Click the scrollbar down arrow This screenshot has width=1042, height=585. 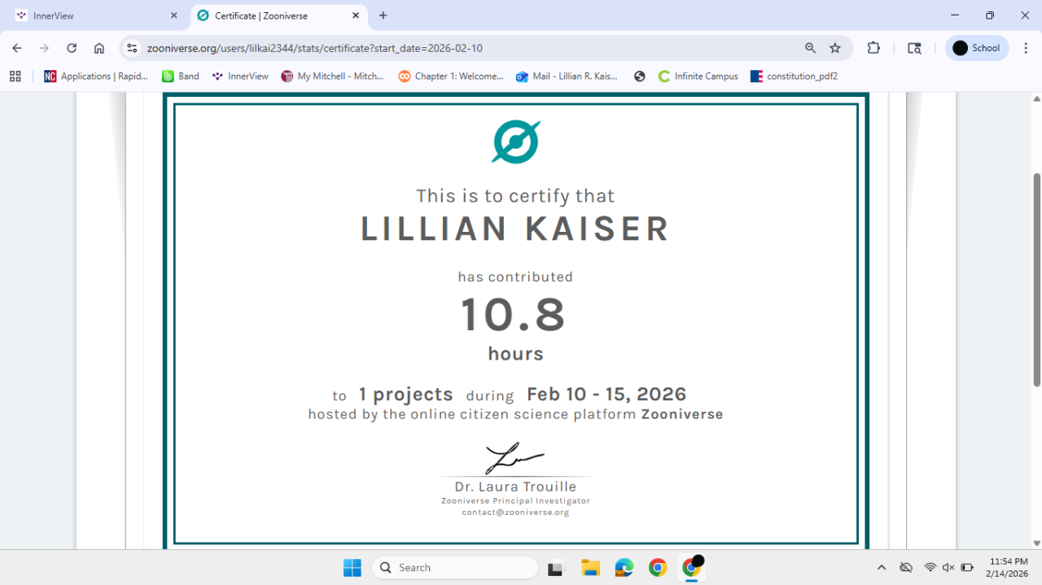[x=1036, y=544]
